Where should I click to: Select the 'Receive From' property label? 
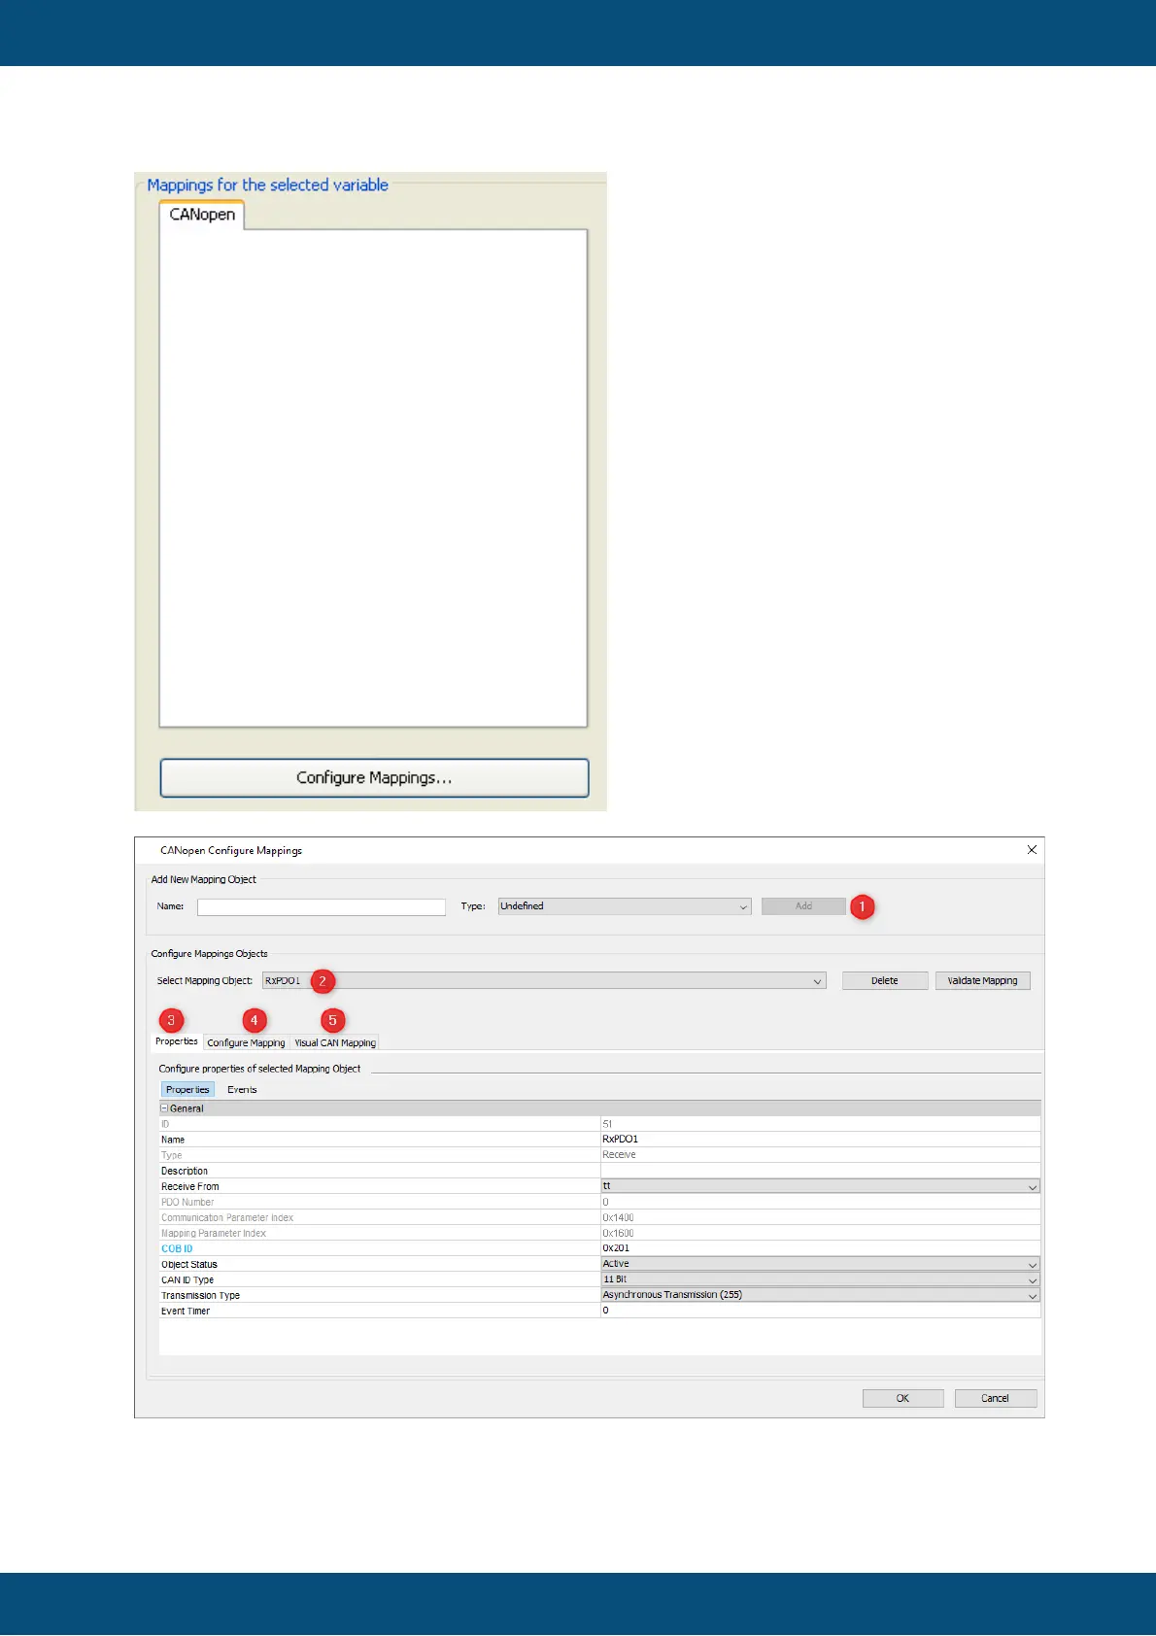click(190, 1187)
